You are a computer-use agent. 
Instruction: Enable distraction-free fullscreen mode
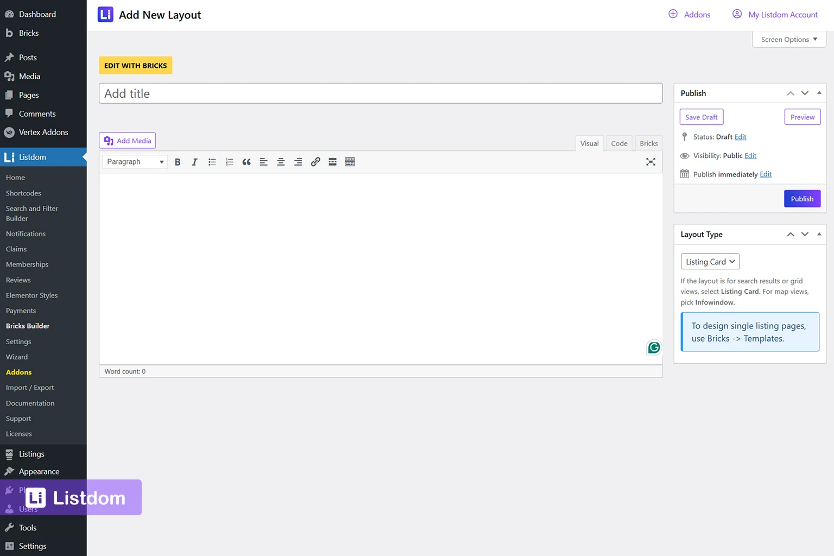(x=650, y=162)
